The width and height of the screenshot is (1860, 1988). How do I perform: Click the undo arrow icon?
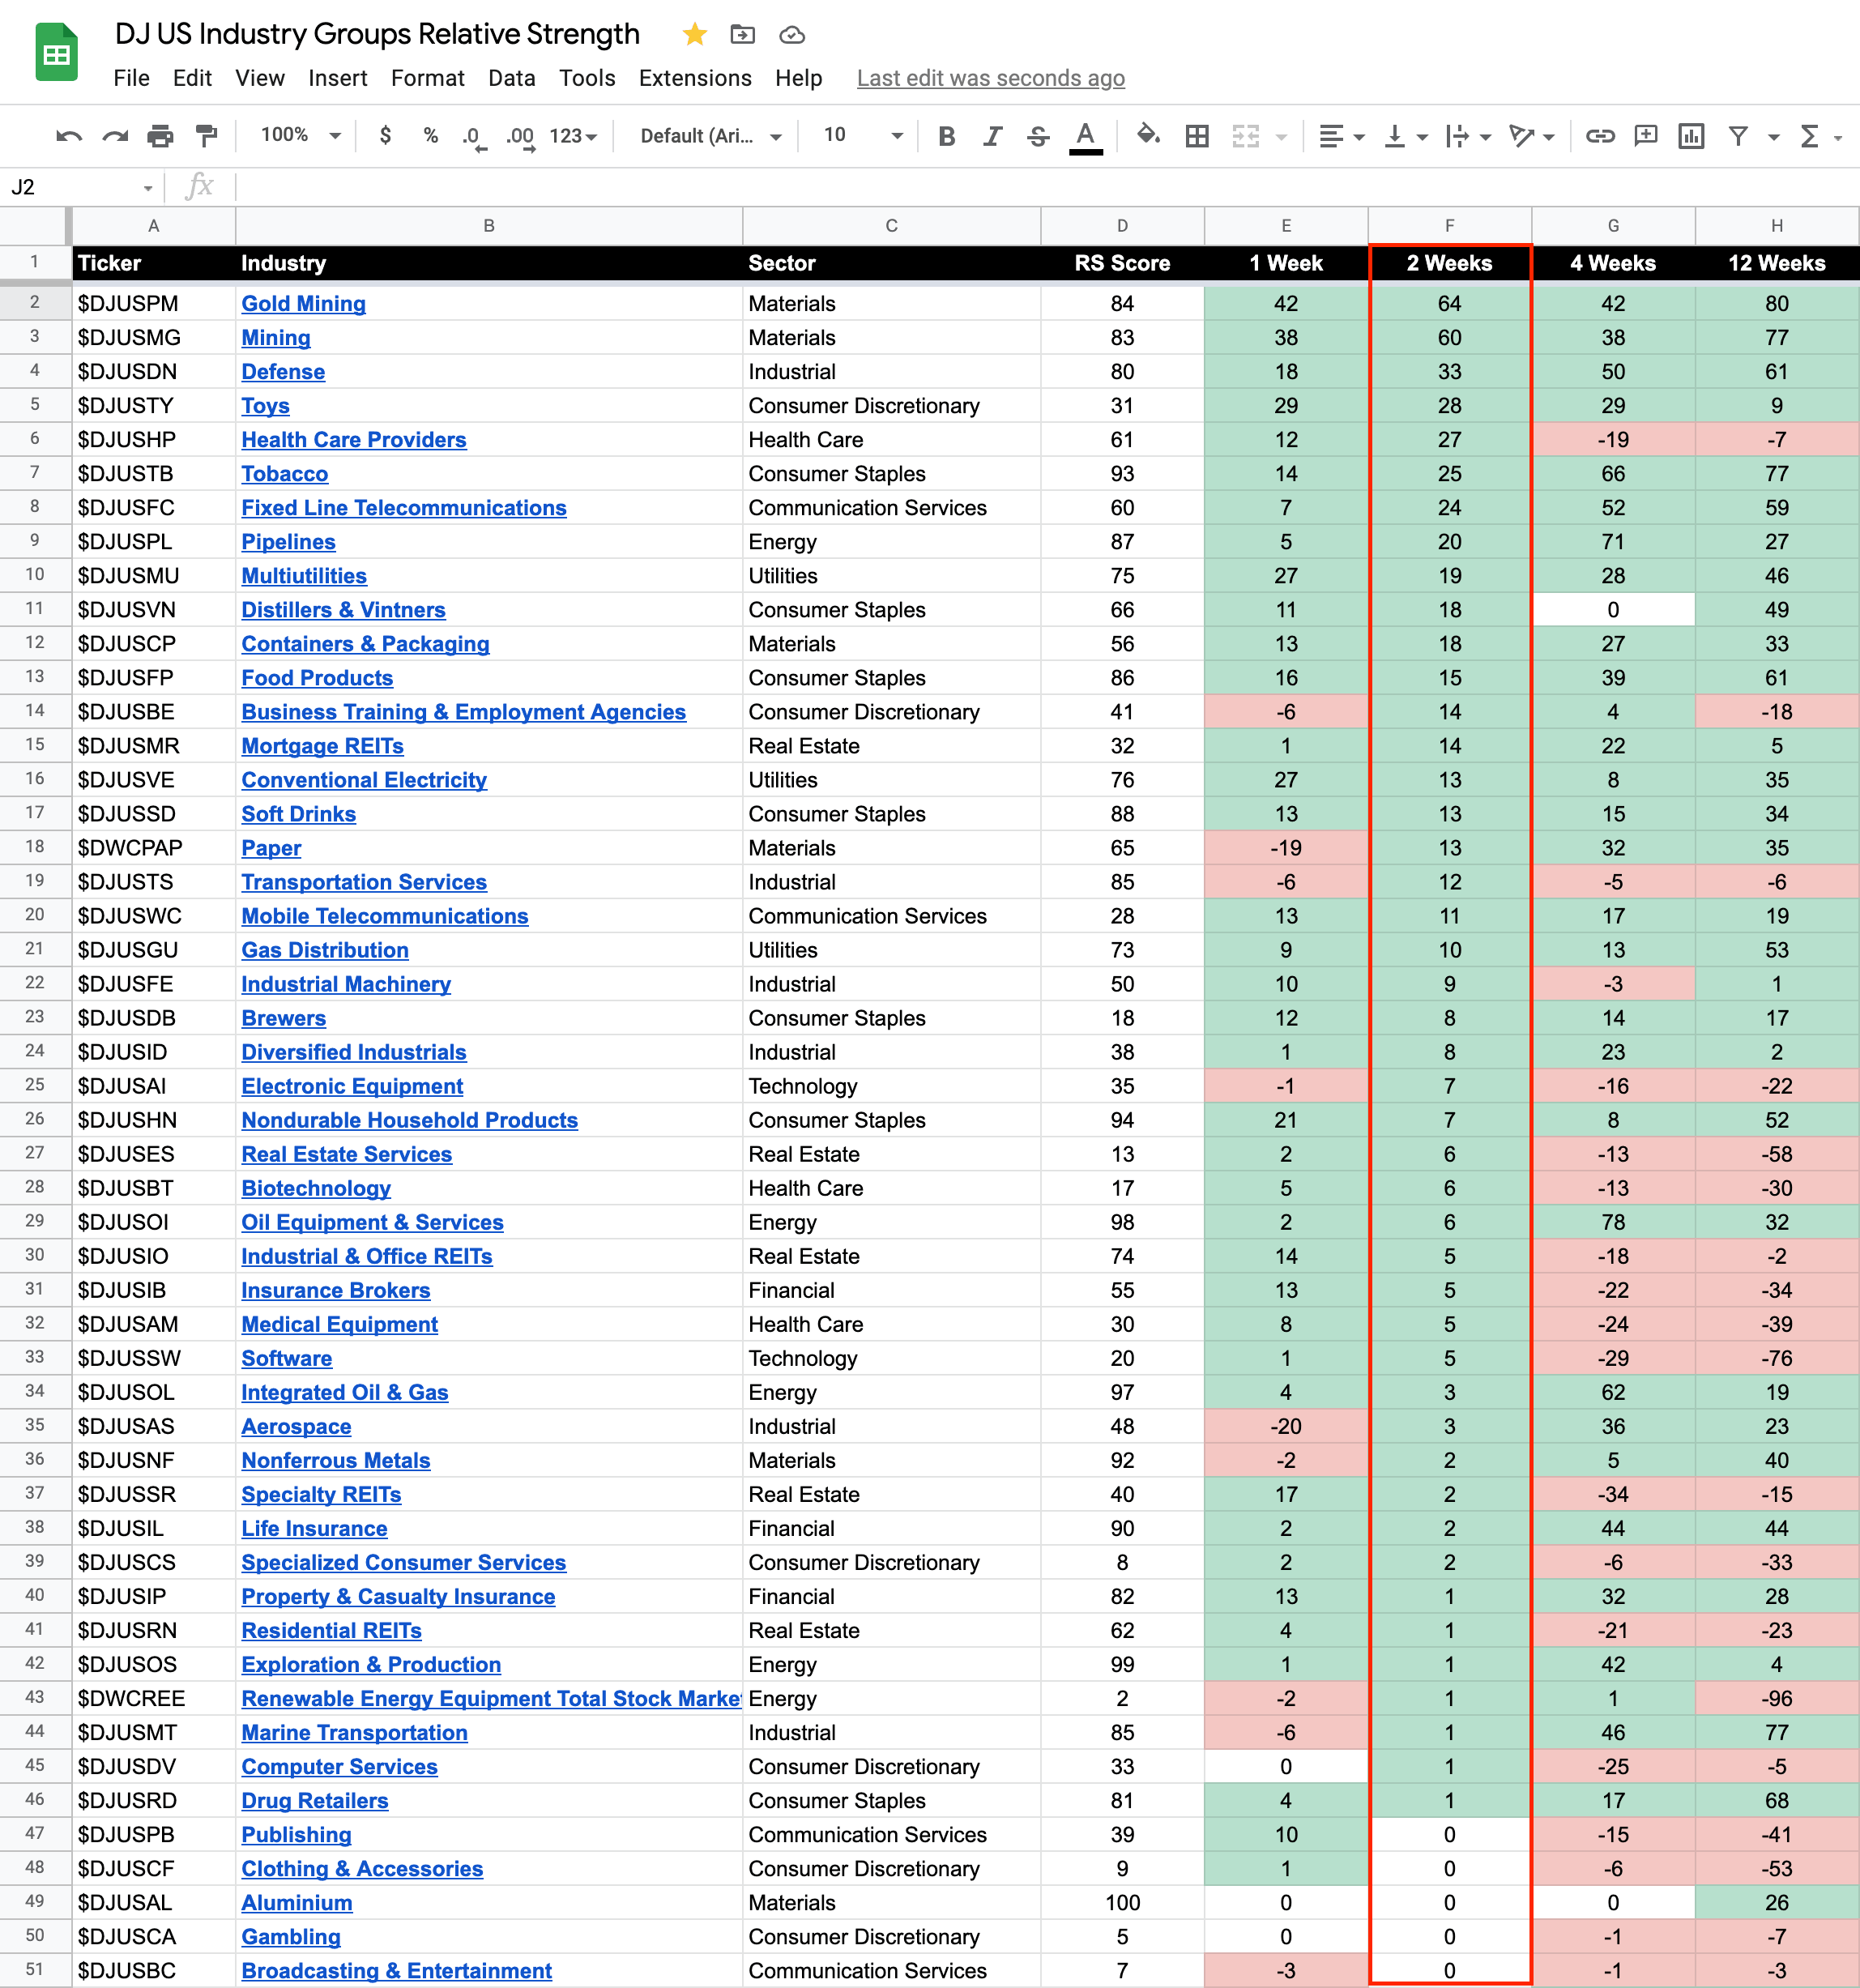pos(68,136)
